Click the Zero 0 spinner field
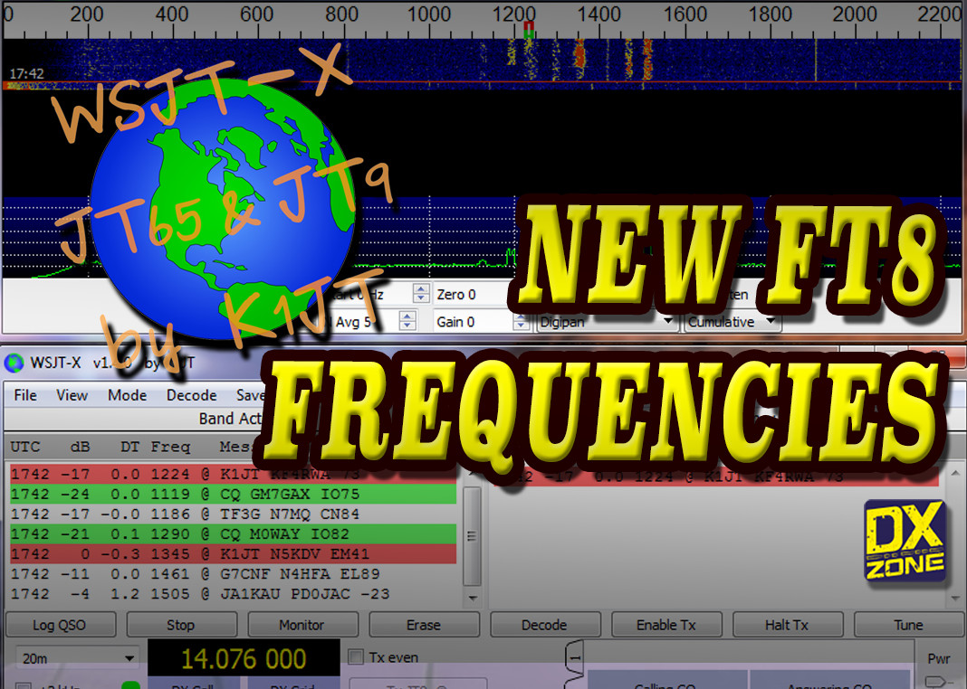The width and height of the screenshot is (967, 689). [x=472, y=295]
